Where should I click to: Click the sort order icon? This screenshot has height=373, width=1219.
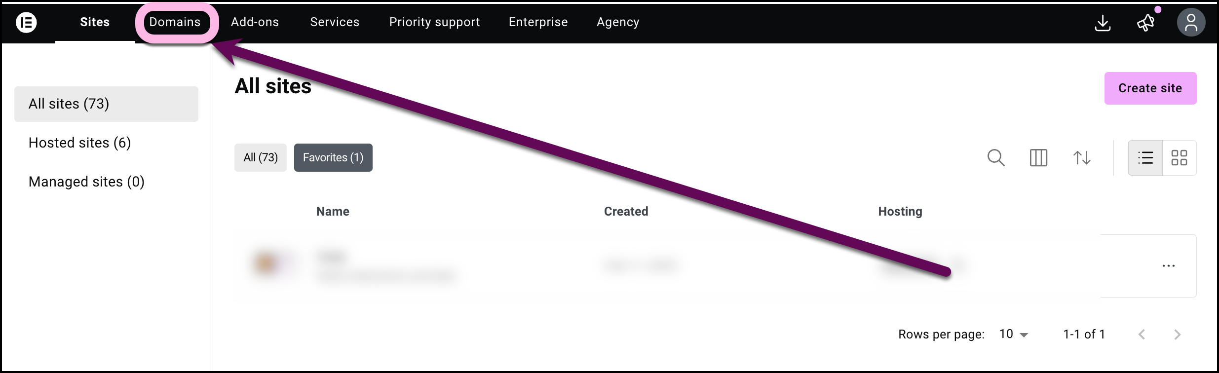click(x=1082, y=158)
